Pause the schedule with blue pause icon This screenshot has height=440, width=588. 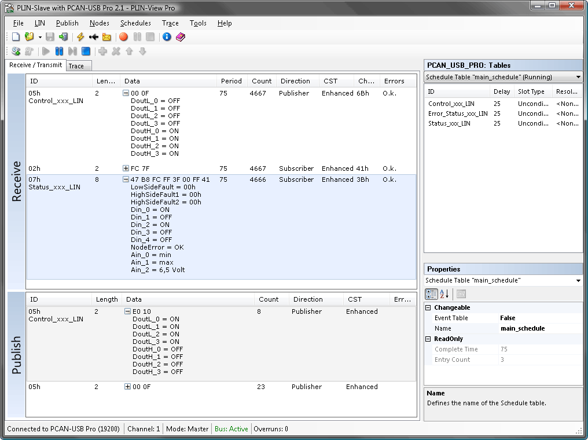(59, 52)
